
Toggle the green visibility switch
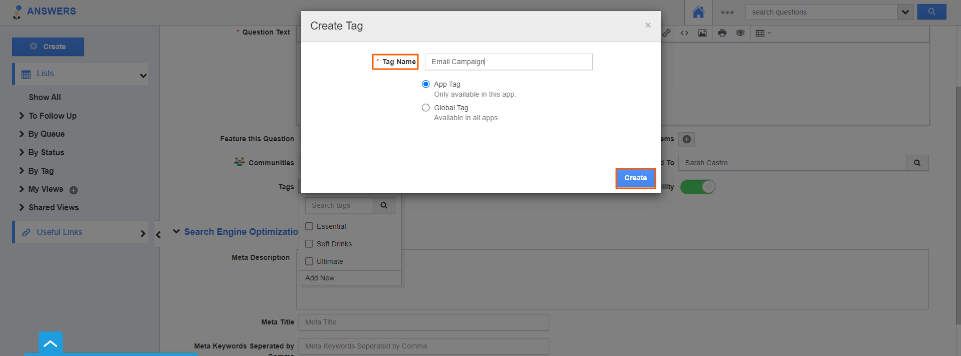(x=697, y=187)
